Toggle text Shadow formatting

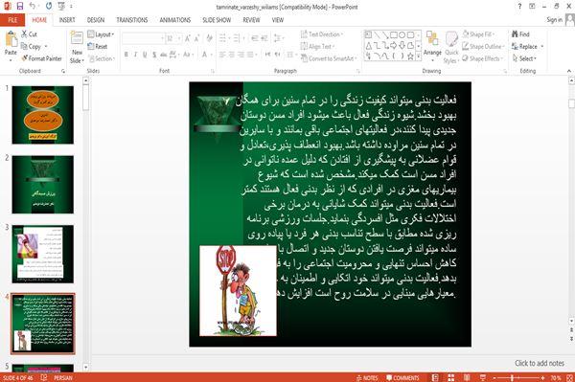coord(154,55)
